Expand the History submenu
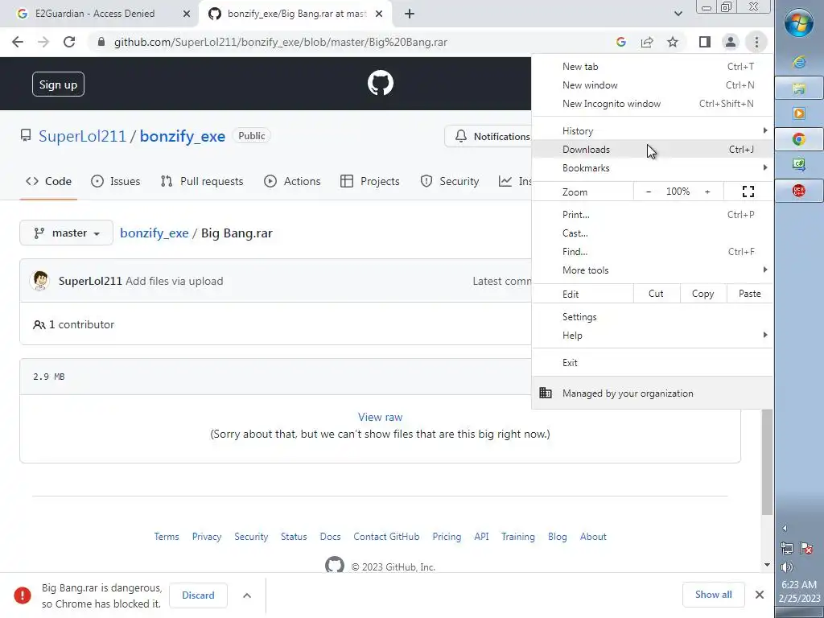This screenshot has height=618, width=824. (x=652, y=131)
